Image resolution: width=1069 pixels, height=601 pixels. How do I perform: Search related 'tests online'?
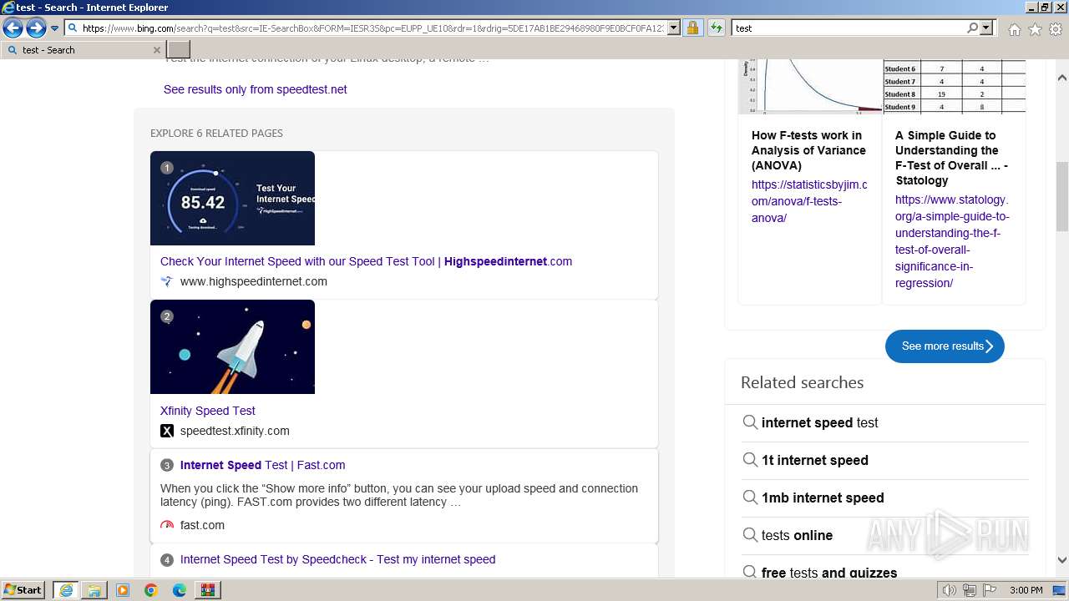pos(797,535)
